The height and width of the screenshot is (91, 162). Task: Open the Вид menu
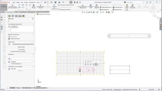click(22, 2)
